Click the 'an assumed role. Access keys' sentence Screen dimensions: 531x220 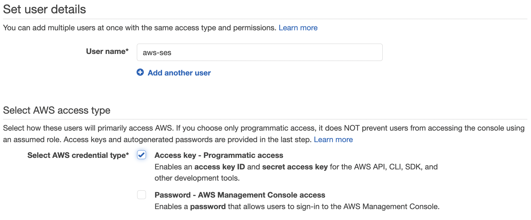click(x=157, y=140)
